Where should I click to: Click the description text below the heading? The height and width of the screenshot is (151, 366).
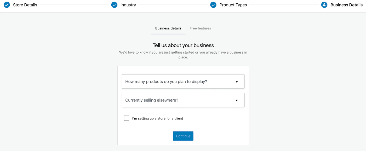(x=183, y=55)
